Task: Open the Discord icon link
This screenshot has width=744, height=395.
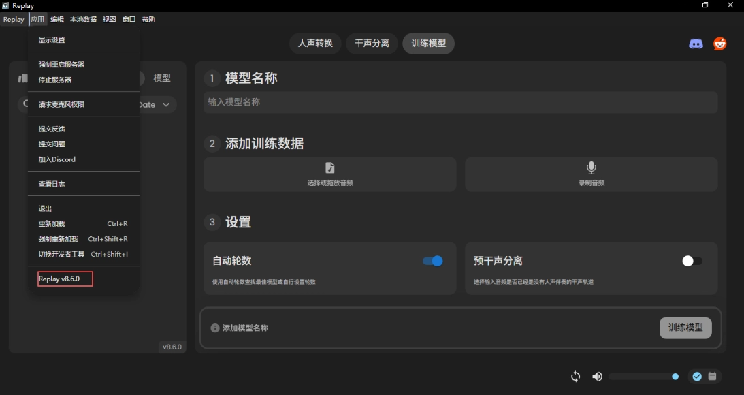Action: coord(696,44)
